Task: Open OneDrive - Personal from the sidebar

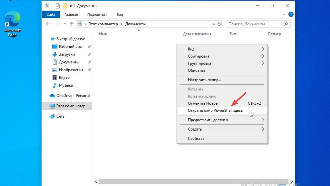Action: pos(73,96)
